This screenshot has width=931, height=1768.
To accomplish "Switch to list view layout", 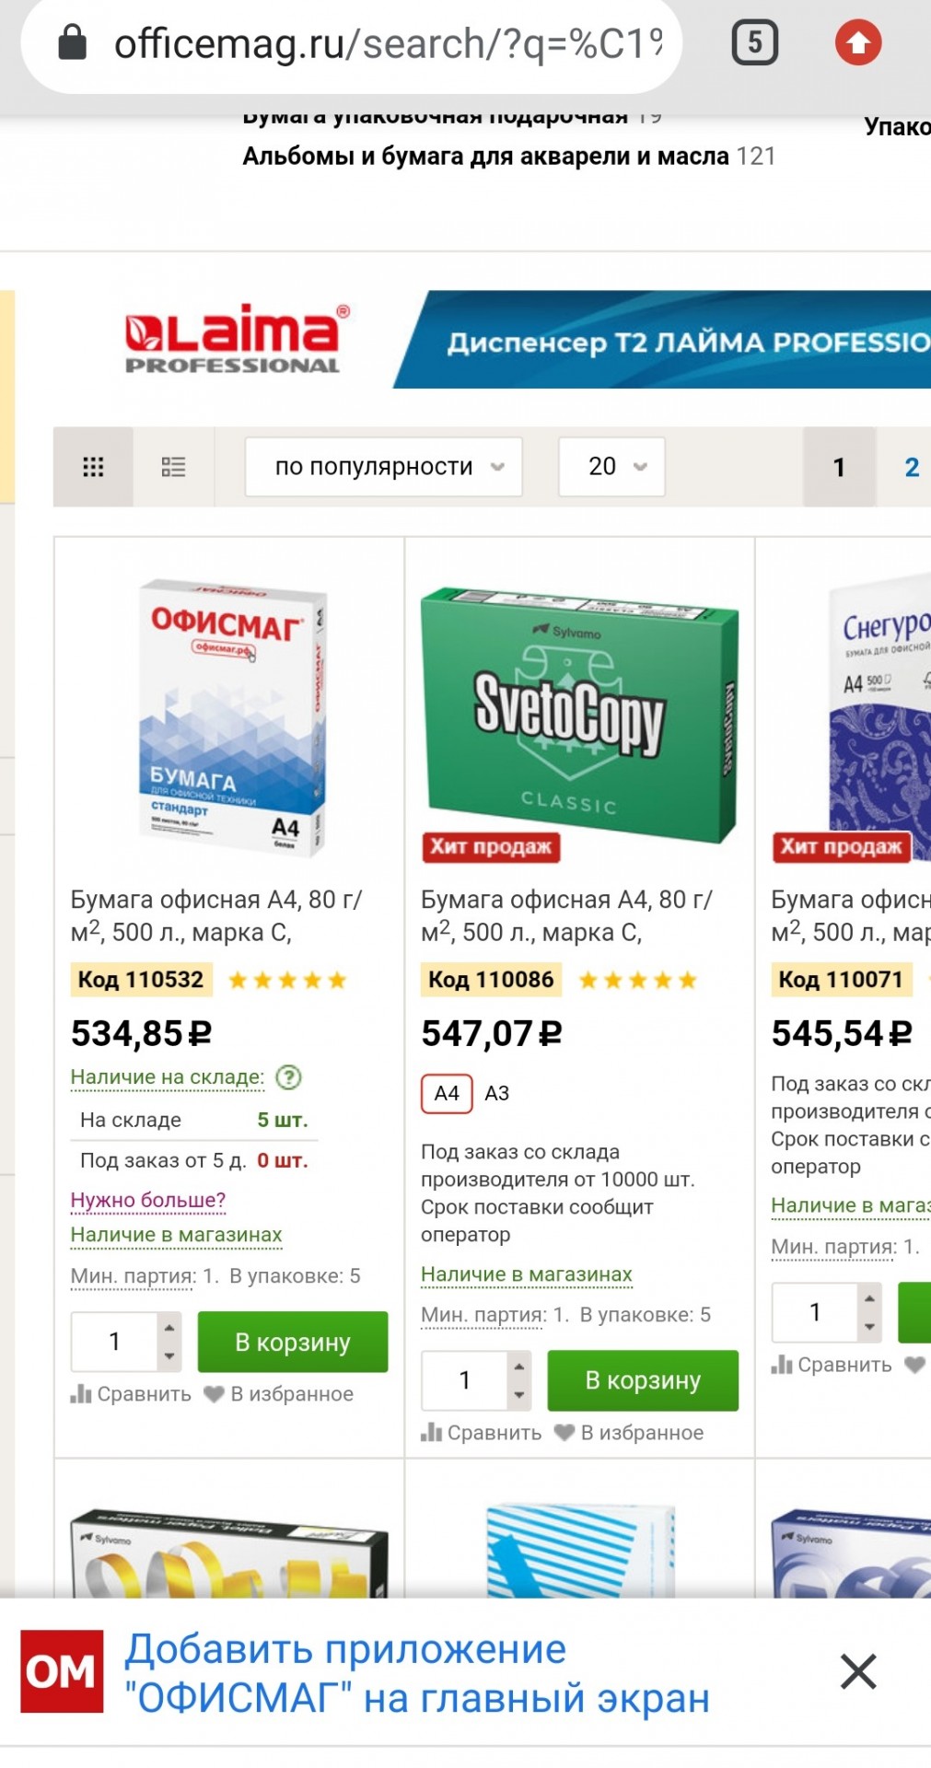I will point(173,467).
